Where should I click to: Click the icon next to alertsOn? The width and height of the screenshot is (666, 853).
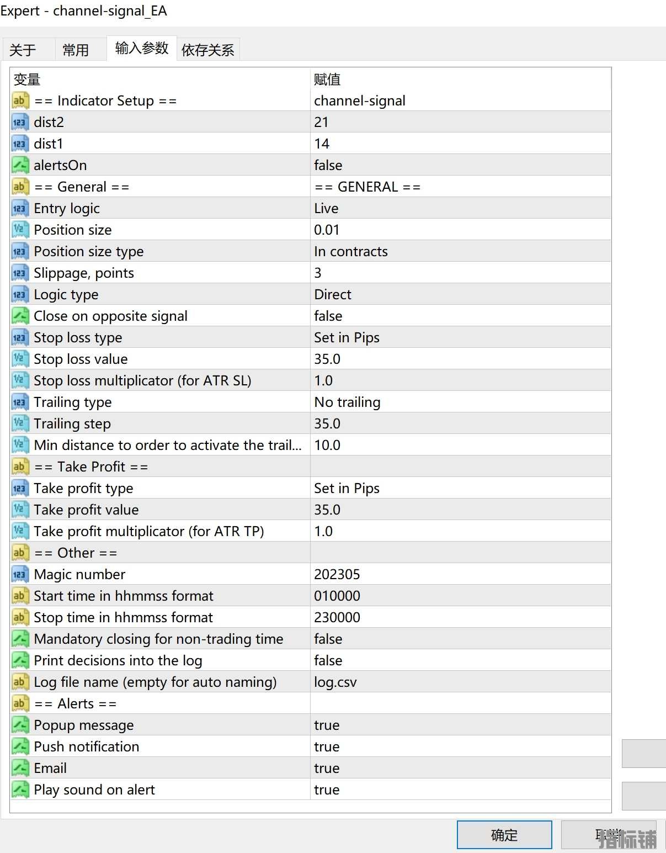coord(19,165)
